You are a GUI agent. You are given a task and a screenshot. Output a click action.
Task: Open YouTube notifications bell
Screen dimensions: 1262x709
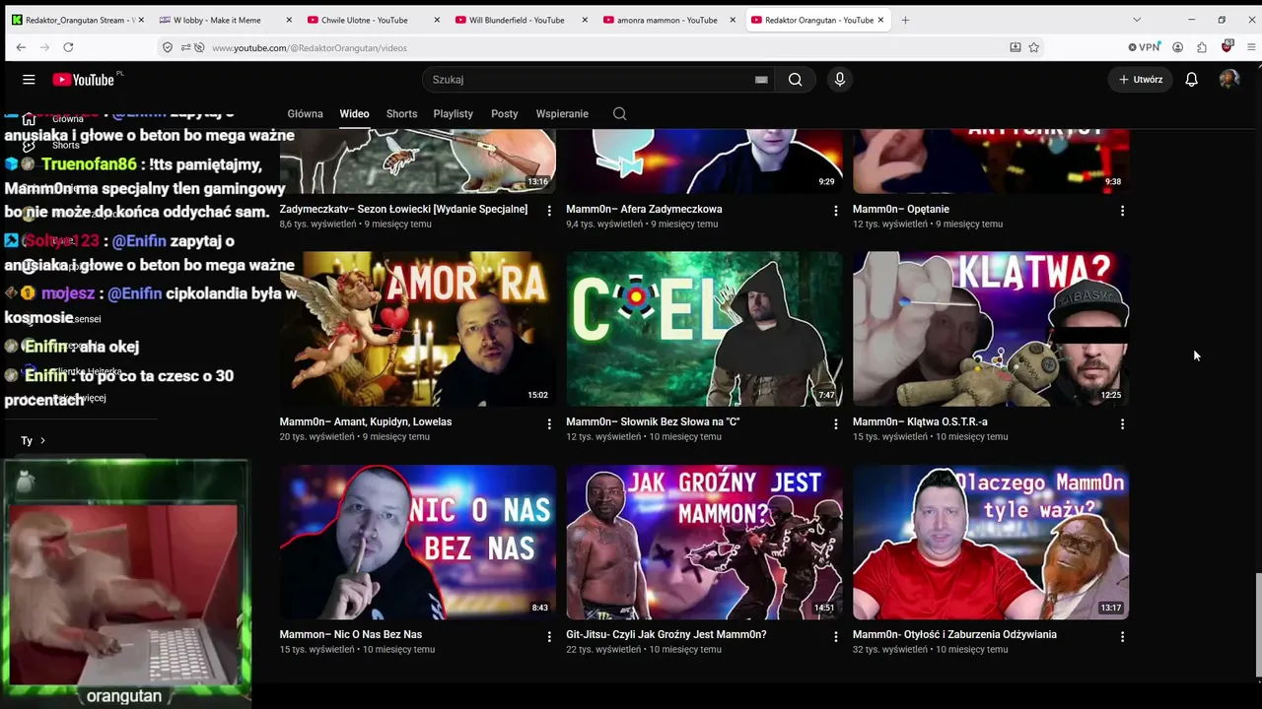point(1191,80)
